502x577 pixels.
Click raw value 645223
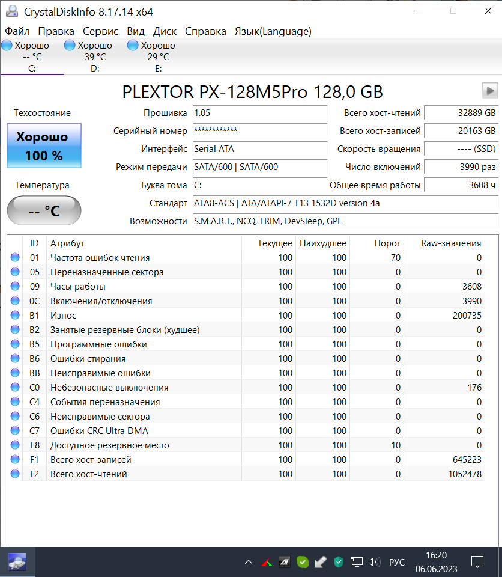coord(467,460)
